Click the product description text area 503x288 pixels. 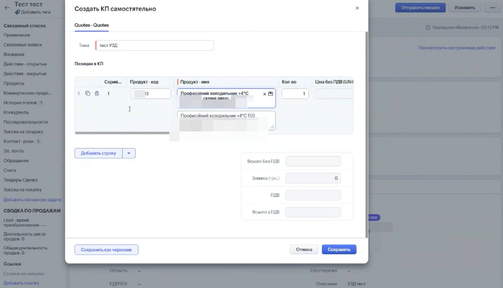click(226, 120)
